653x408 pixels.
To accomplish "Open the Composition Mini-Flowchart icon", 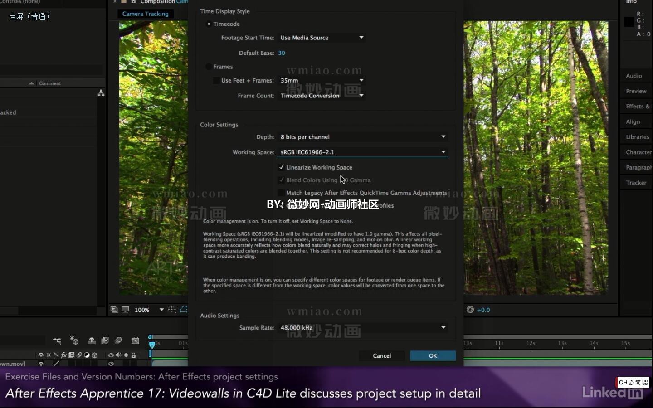I will tap(57, 340).
